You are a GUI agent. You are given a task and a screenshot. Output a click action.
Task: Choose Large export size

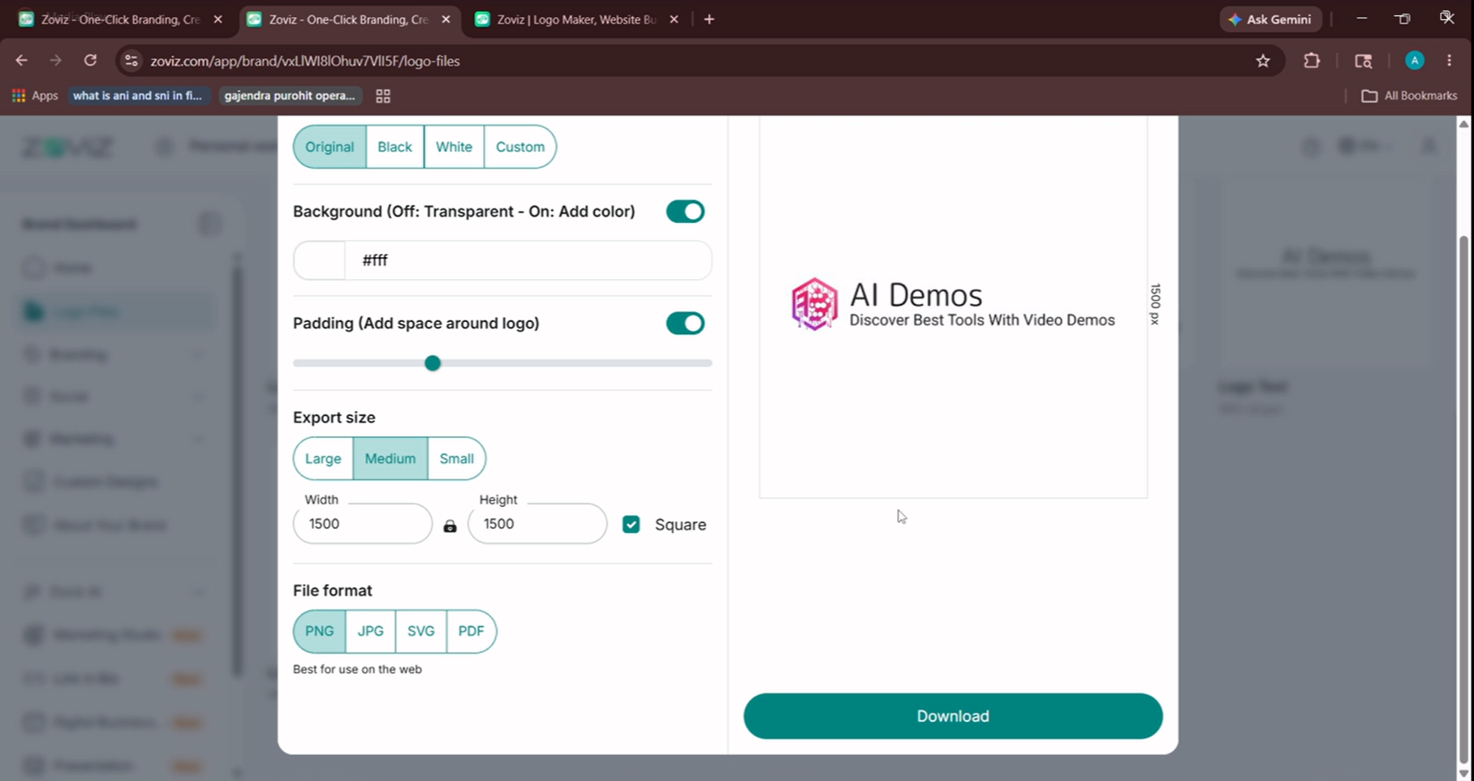tap(323, 459)
